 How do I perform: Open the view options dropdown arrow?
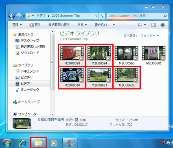pos(145,25)
